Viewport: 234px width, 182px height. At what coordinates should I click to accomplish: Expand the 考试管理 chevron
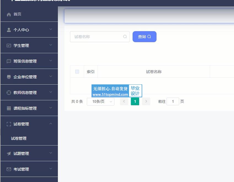pyautogui.click(x=51, y=169)
